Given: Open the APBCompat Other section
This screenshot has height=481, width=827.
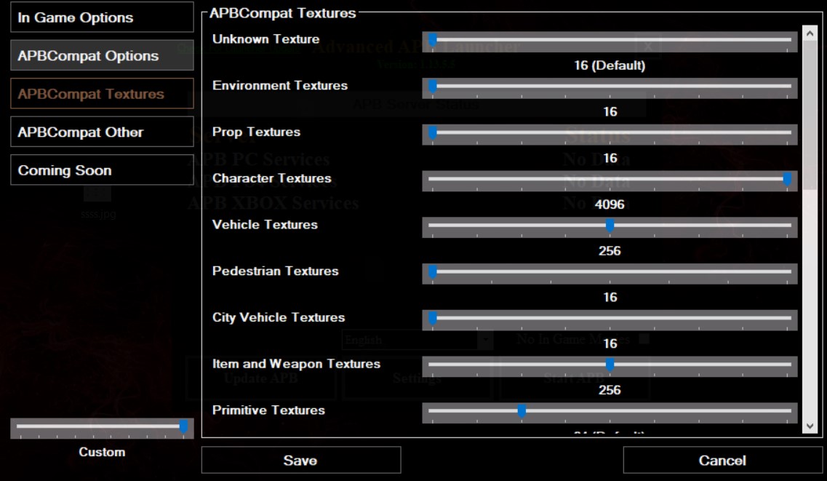Looking at the screenshot, I should click(x=102, y=132).
